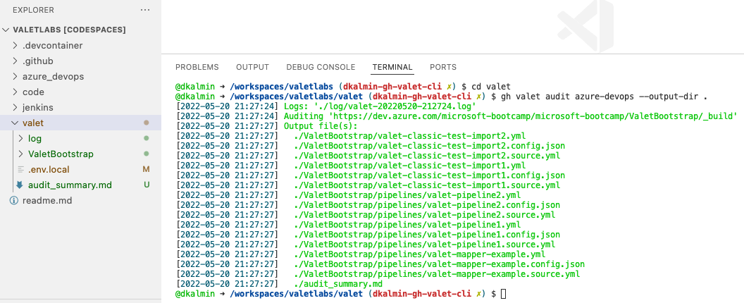Click valet-classic-test-import1.source.yml output path
The image size is (744, 303).
[x=426, y=186]
